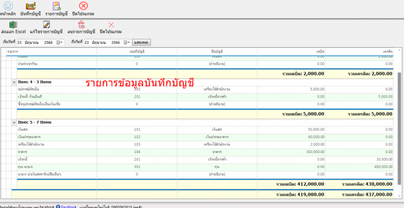Click the เริ่มวันที่ date field
Viewport: 404px width, 208px height.
41,43
